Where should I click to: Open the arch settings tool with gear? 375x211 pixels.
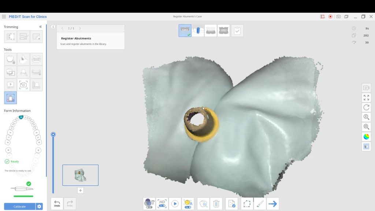click(36, 72)
